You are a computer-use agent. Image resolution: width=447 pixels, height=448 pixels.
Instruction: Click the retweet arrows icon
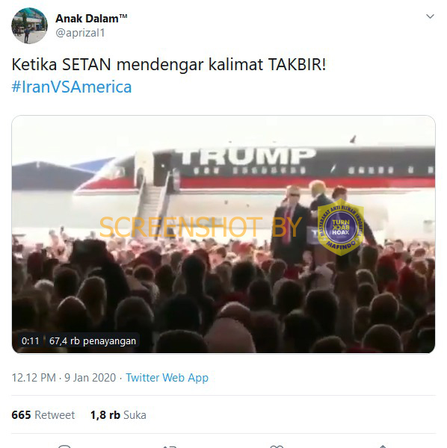(x=170, y=447)
